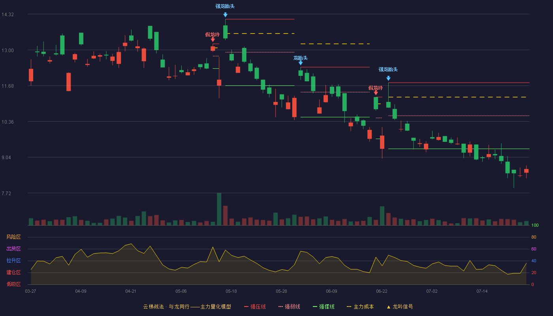The image size is (553, 316).
Task: Click the 13.00 price axis label
Action: [x=8, y=50]
